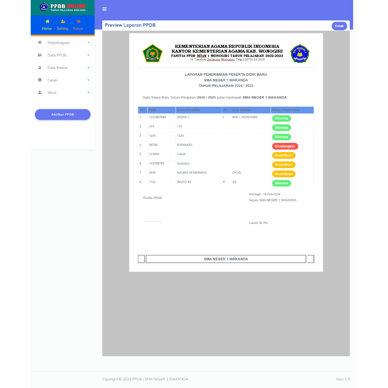This screenshot has width=388, height=388.
Task: Click the Home icon in sidebar header
Action: pos(47,22)
